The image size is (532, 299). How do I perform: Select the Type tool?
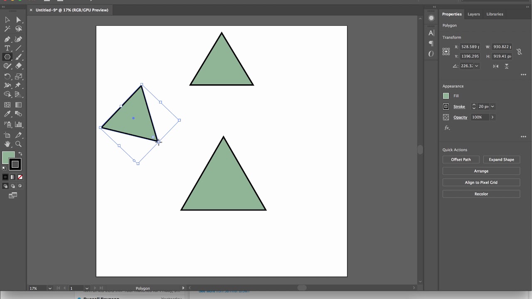[x=7, y=48]
